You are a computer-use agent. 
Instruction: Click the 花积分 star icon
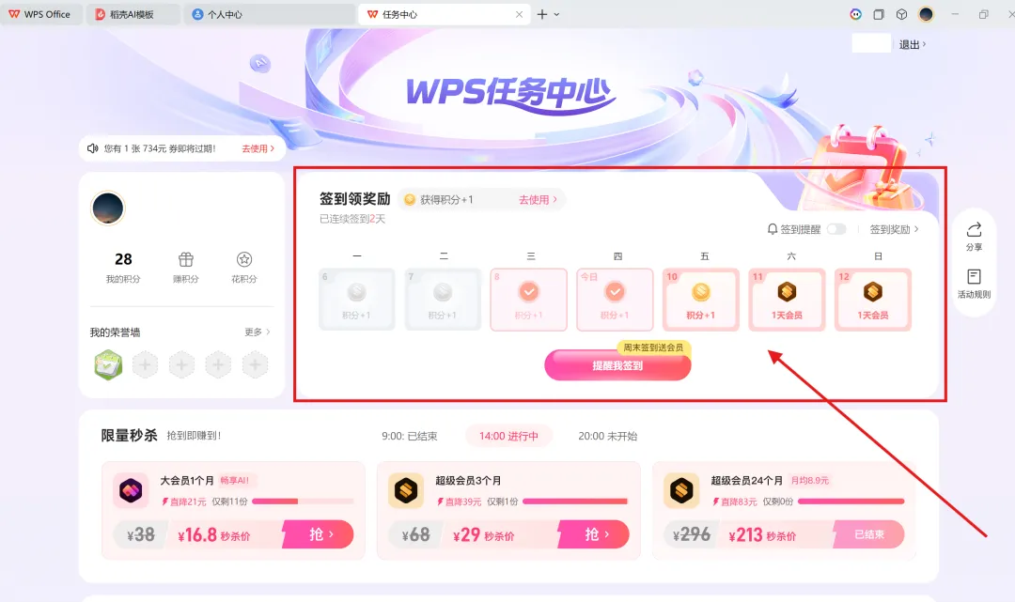[x=244, y=260]
